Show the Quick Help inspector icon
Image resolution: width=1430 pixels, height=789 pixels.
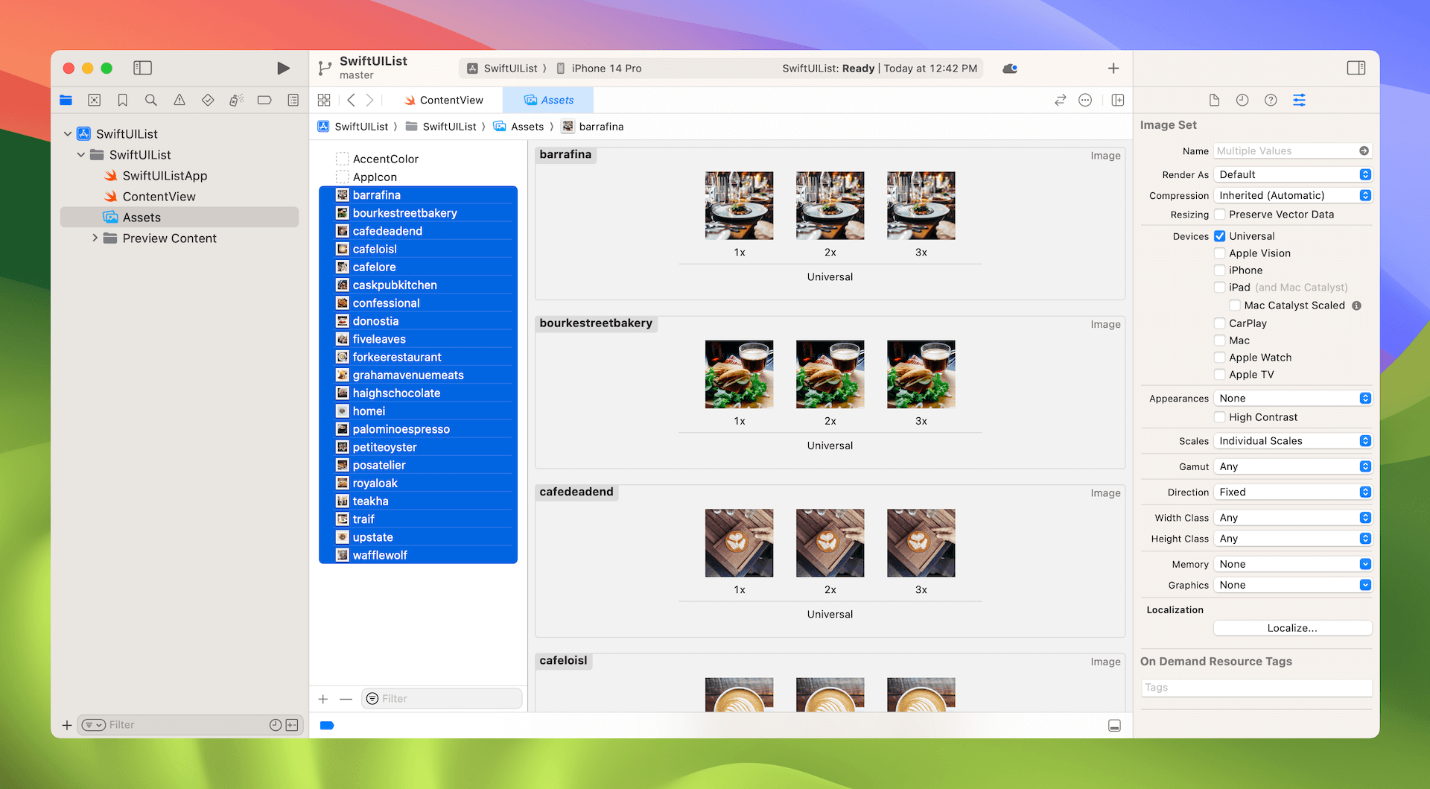1271,100
